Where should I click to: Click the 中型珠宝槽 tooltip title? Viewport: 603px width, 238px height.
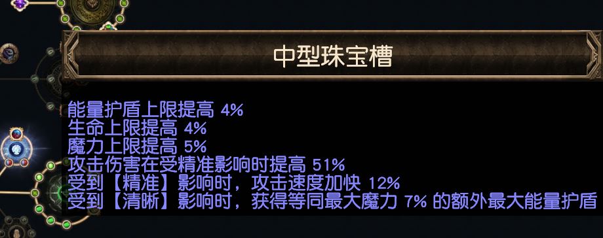pos(333,57)
